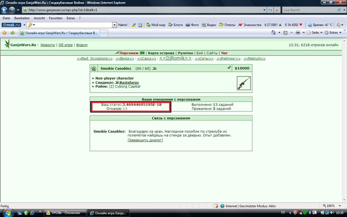Viewport: 347px width, 217px height.
Task: Open the Форум link
Action: pos(82,45)
